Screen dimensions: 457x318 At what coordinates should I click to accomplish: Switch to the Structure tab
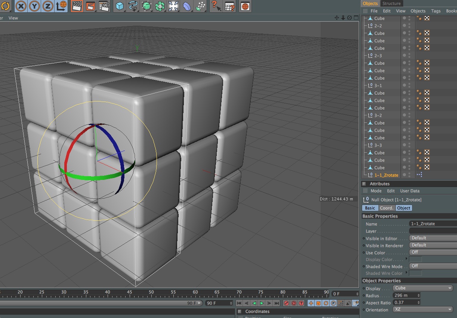[391, 3]
